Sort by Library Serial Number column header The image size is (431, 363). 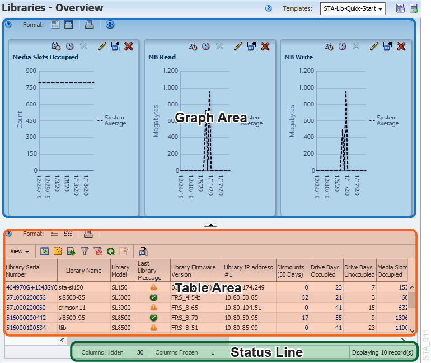31,271
